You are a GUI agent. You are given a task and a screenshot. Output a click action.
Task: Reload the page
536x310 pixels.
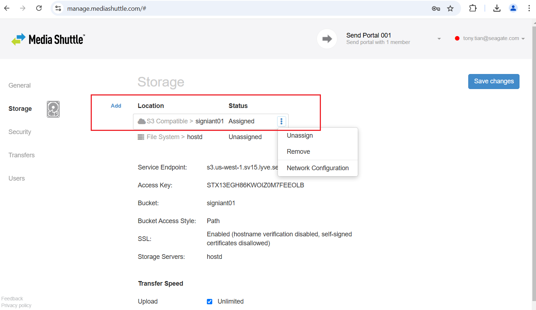39,9
